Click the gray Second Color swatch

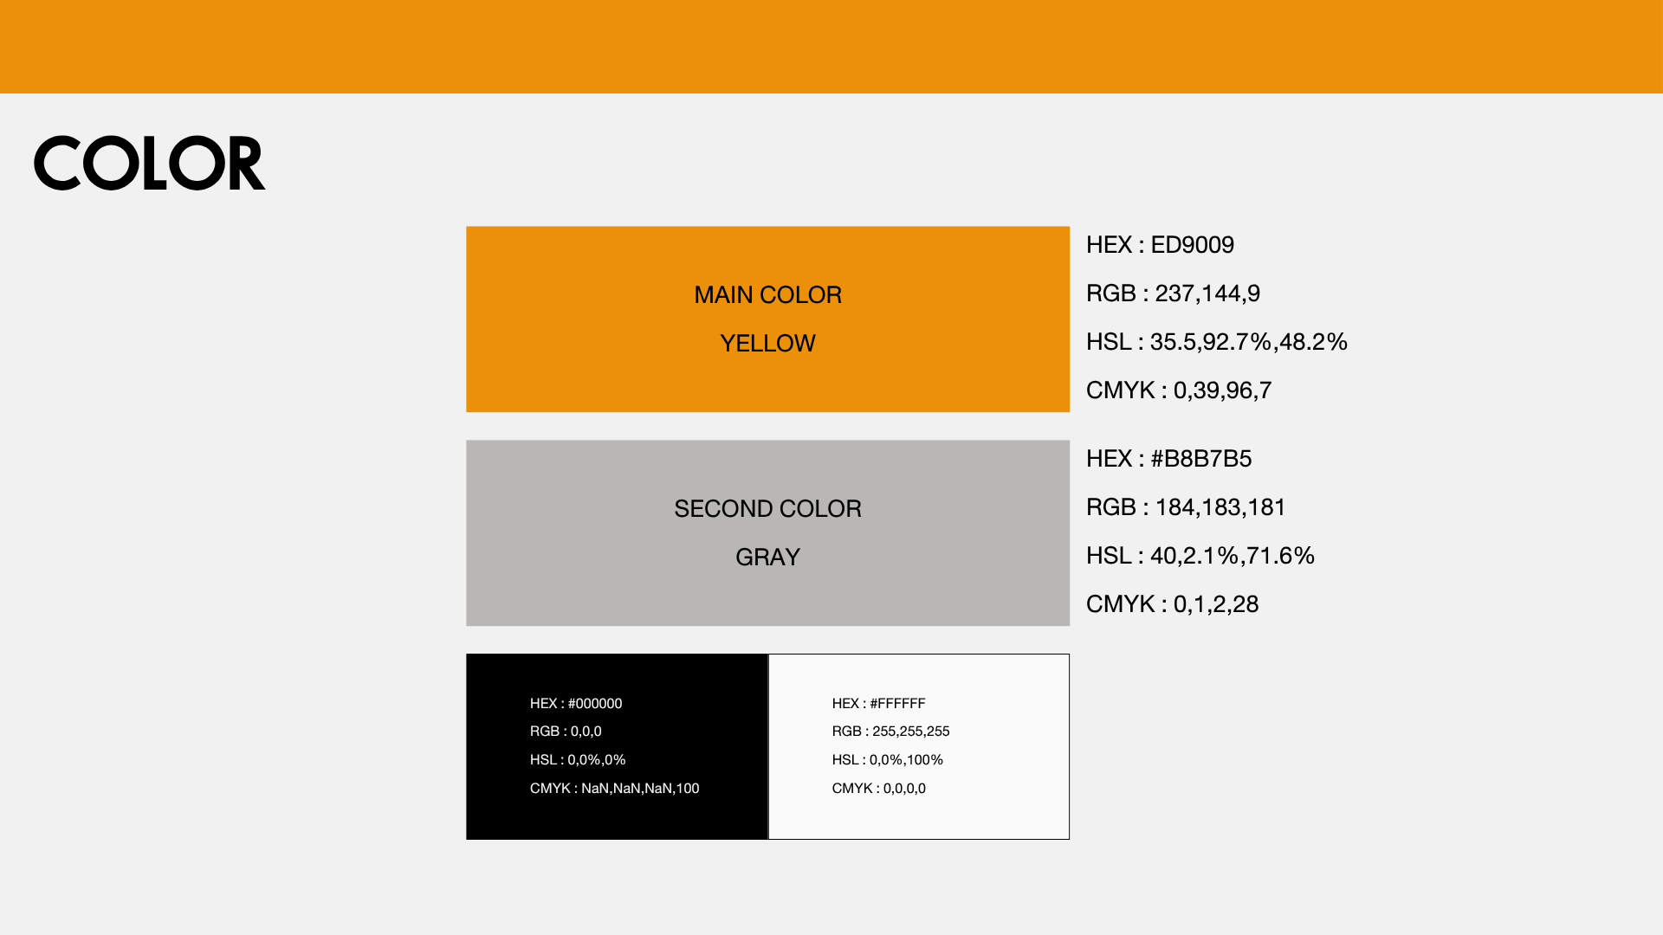tap(767, 533)
